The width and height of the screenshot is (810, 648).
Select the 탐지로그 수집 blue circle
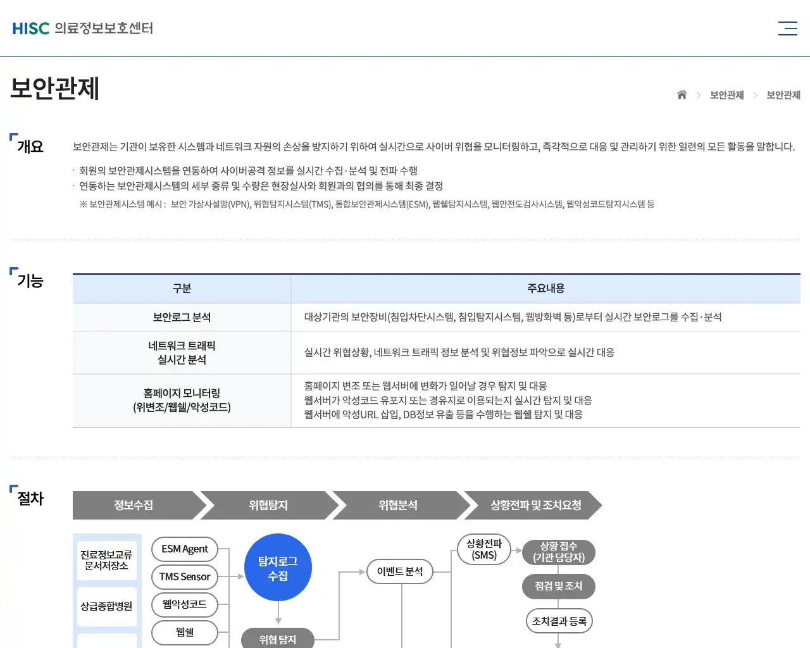click(x=278, y=567)
